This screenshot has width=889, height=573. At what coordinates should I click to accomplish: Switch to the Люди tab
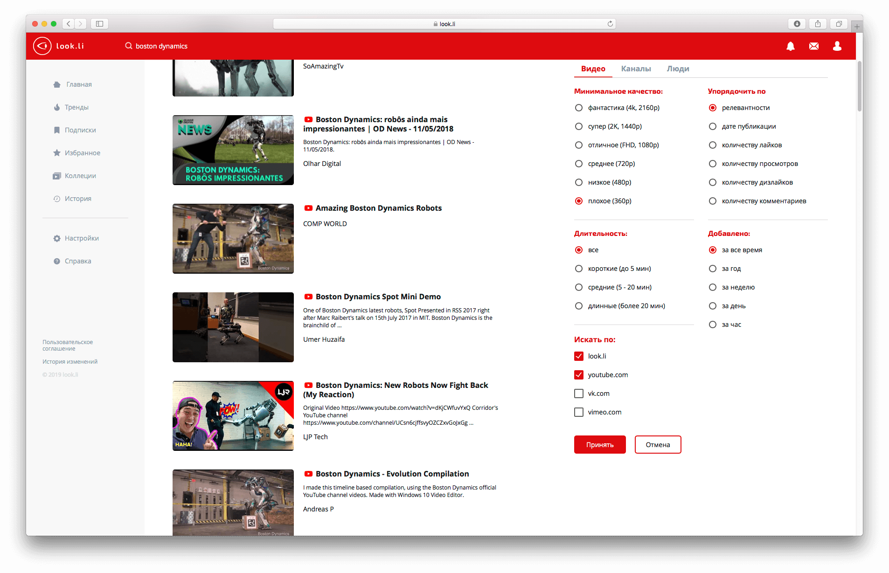tap(677, 69)
